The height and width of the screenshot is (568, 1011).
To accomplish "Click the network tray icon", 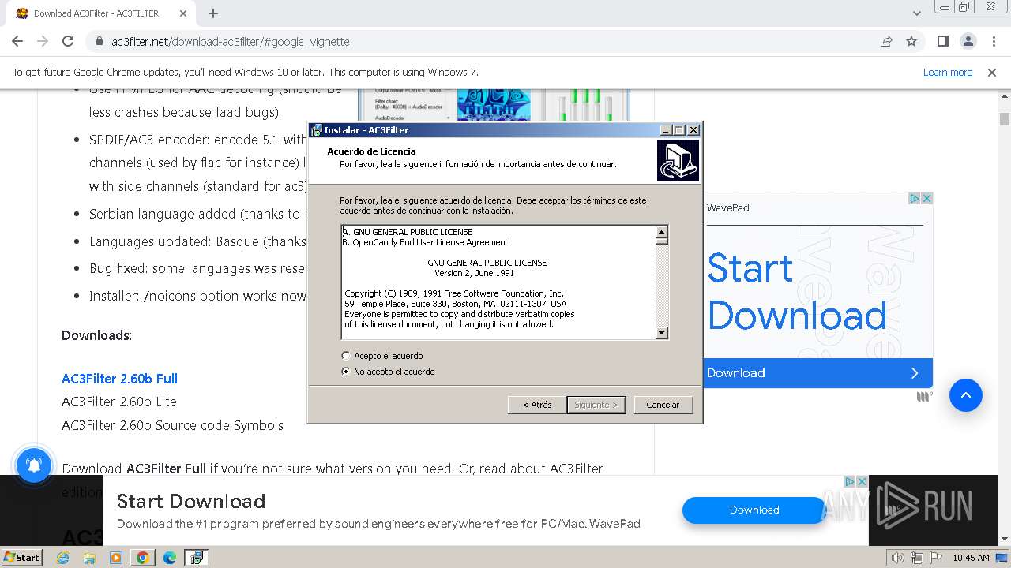I will pyautogui.click(x=917, y=558).
